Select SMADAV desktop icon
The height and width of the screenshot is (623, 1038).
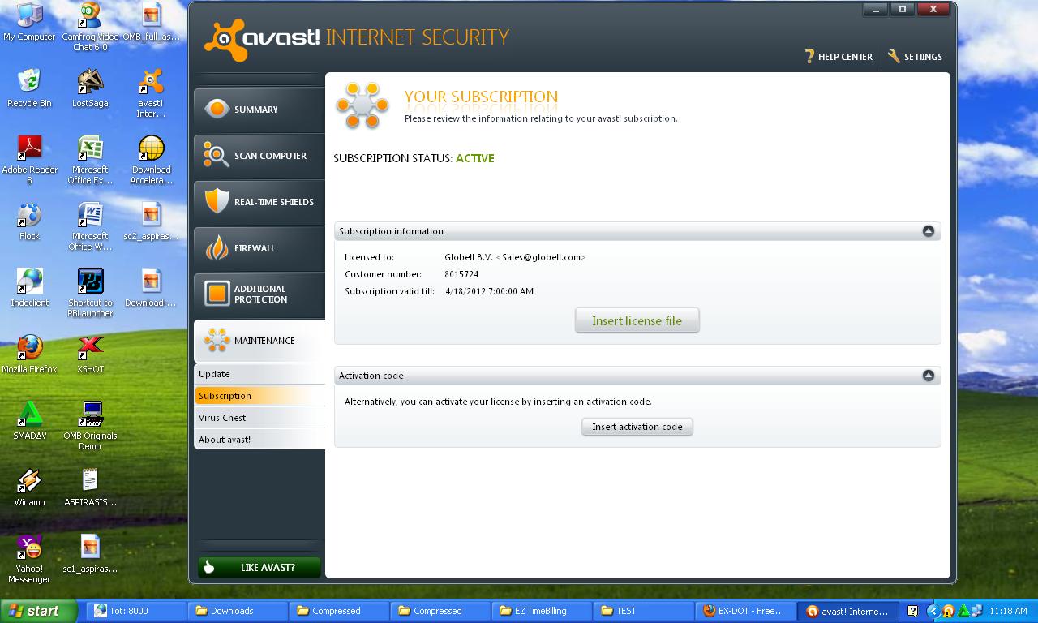click(29, 421)
